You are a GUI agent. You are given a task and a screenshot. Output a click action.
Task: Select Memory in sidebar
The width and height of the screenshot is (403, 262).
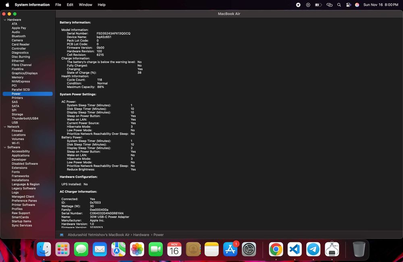click(17, 77)
